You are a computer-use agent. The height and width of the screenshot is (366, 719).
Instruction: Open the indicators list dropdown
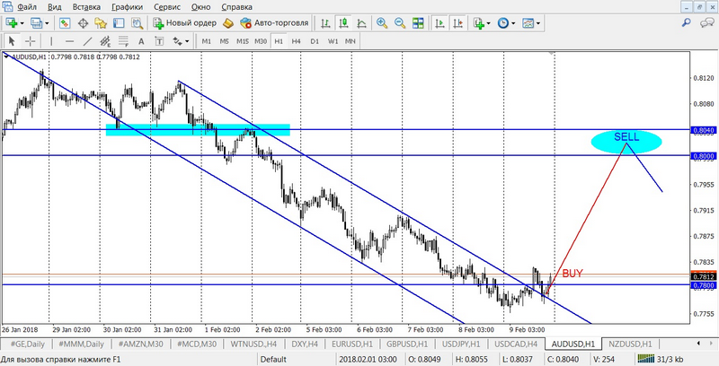click(x=481, y=22)
